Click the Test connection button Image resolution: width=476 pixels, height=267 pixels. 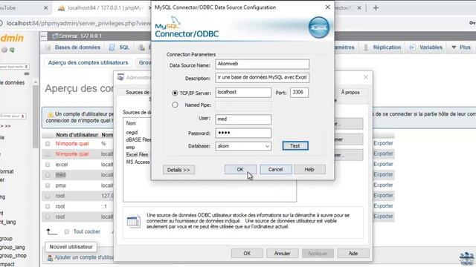(295, 146)
